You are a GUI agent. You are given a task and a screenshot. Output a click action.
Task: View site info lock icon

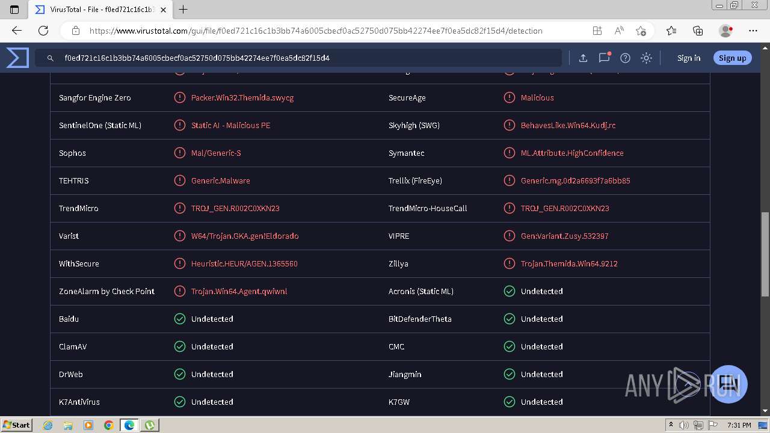pos(75,31)
